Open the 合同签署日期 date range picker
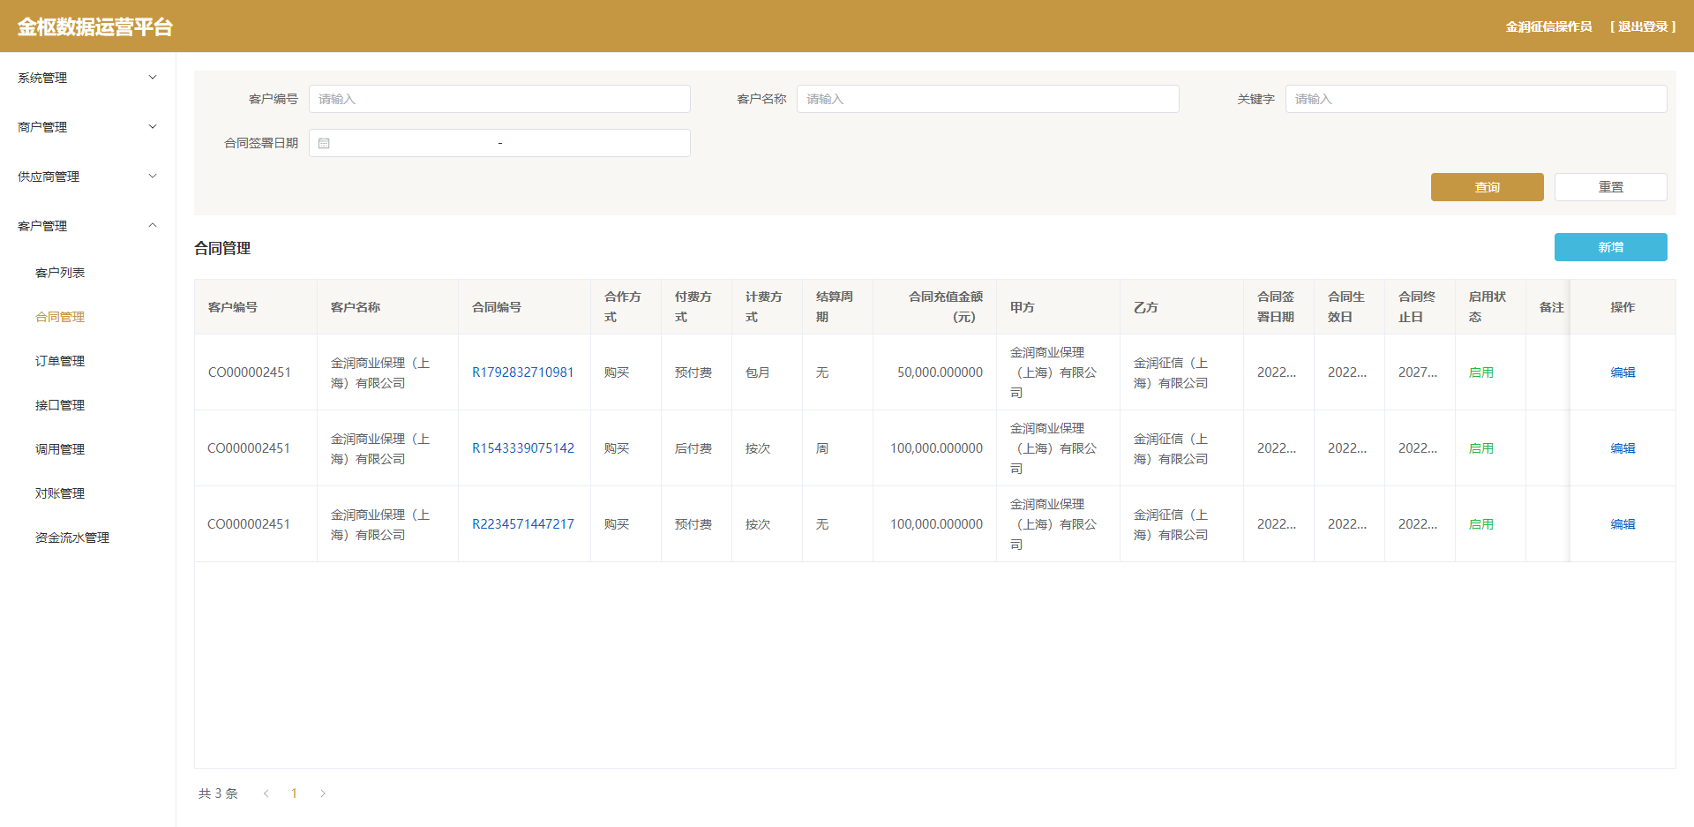Image resolution: width=1694 pixels, height=827 pixels. (x=499, y=143)
